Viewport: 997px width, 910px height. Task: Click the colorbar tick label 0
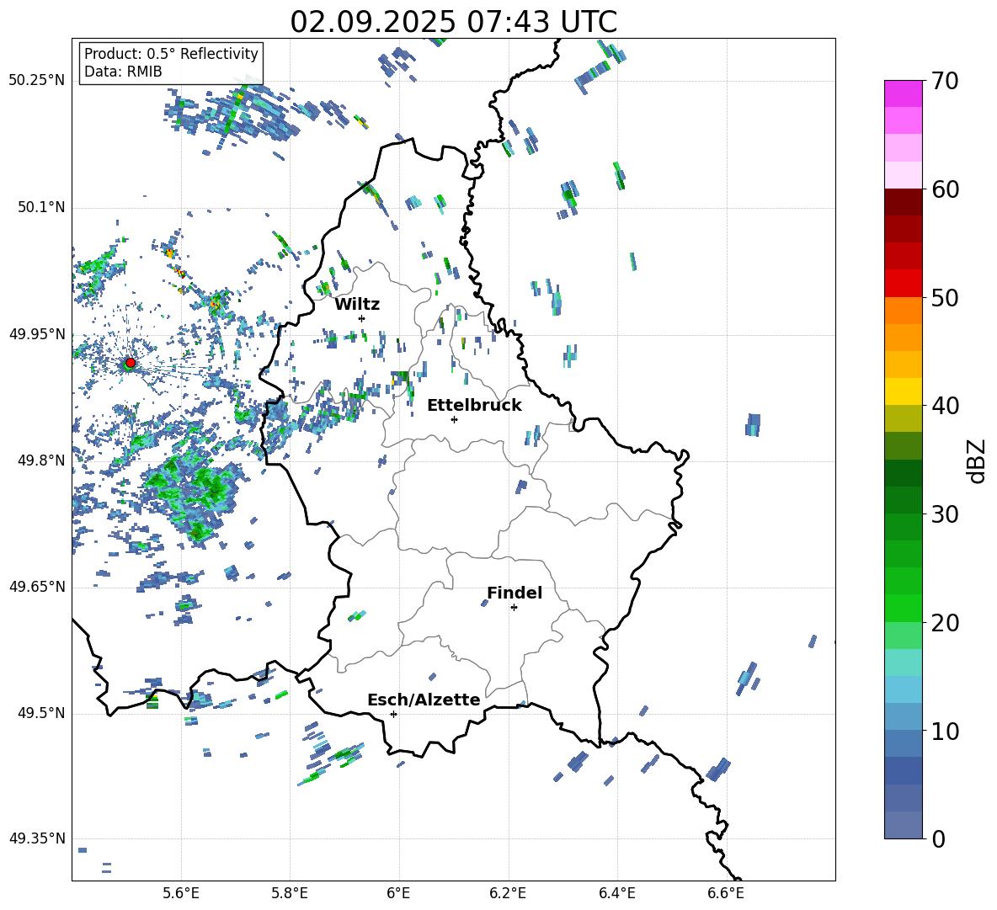(x=938, y=838)
